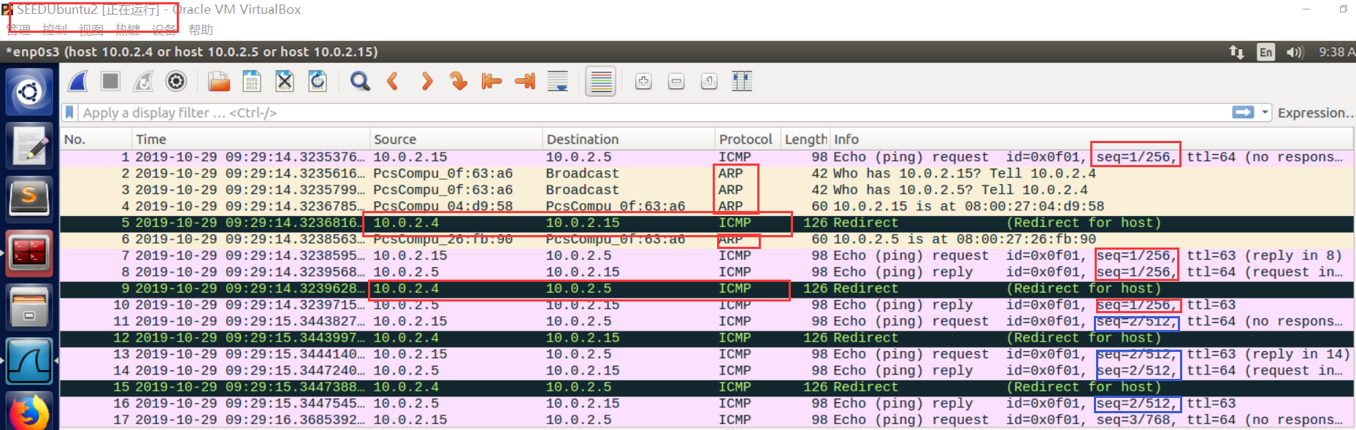Click the Expression… button
This screenshot has height=430, width=1356.
point(1315,112)
